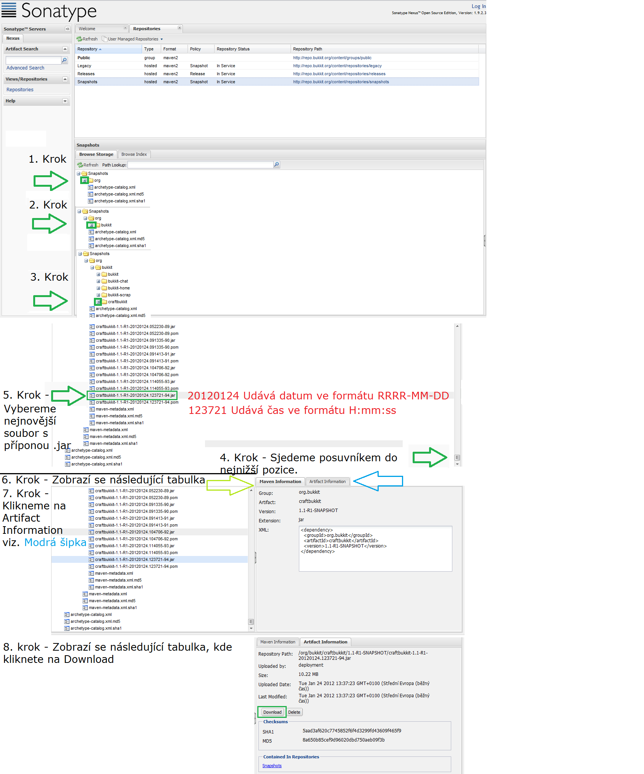This screenshot has width=644, height=774.
Task: Click scrollbar up arrow in step 4 list
Action: (457, 326)
